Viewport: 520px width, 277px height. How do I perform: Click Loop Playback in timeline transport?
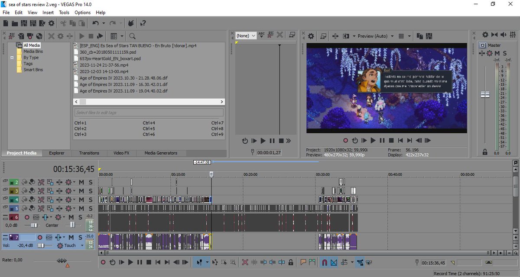tap(112, 262)
